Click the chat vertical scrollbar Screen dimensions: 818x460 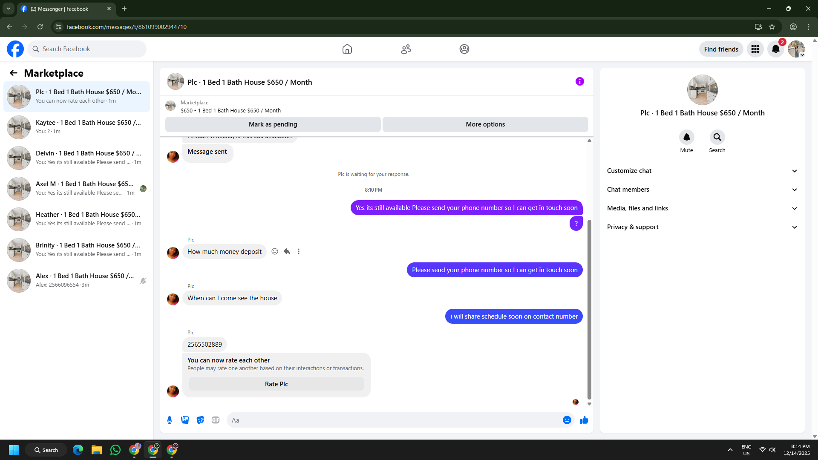click(589, 309)
